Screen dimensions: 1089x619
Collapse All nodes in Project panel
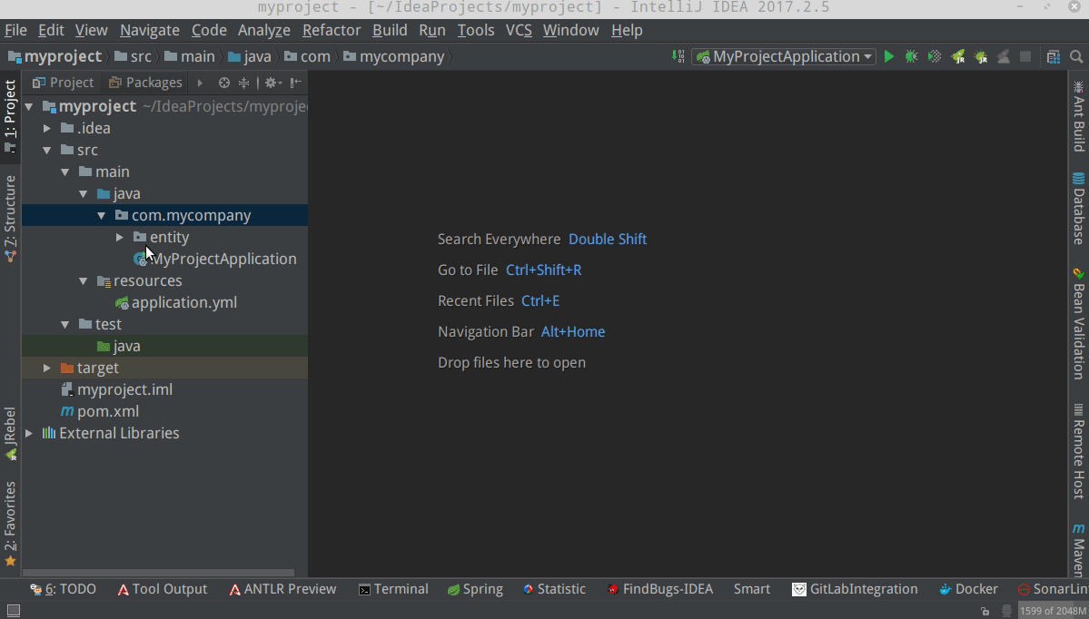[243, 83]
